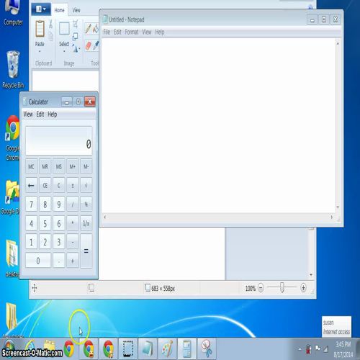
Task: Switch to the View tab in Paint
Action: click(76, 10)
